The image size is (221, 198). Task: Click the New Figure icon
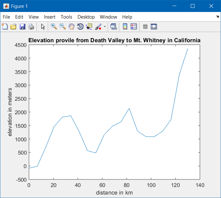5,27
